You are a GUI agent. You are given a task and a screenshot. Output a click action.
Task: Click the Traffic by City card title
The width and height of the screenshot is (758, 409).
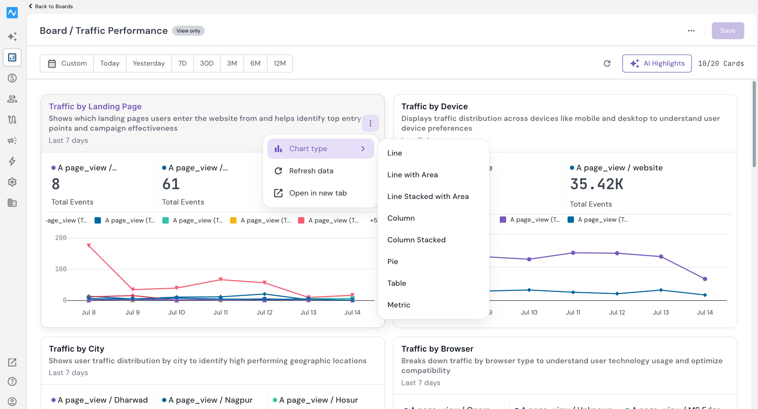coord(77,348)
